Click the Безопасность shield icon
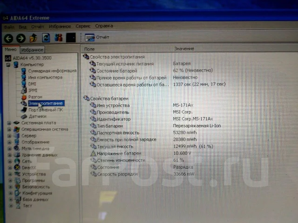This screenshot has width=298, height=223. (18, 187)
